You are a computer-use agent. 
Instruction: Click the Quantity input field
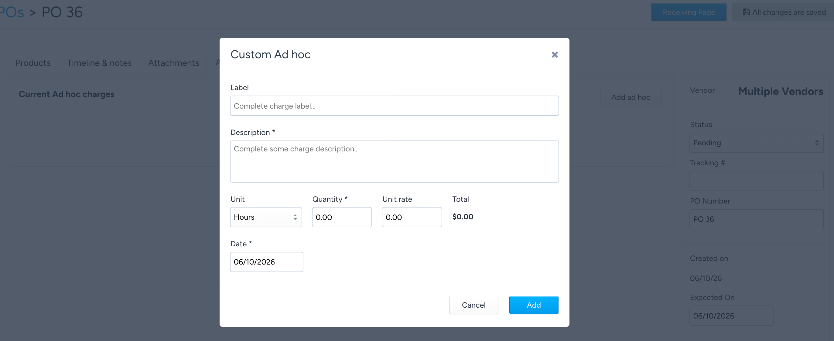[342, 217]
